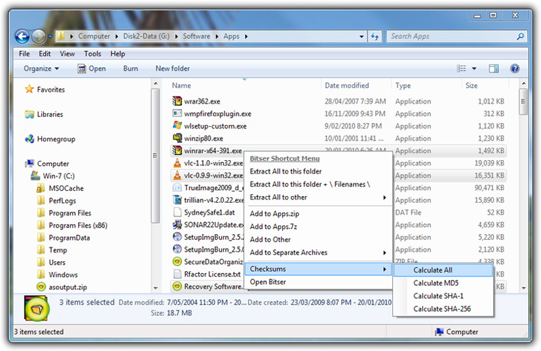The image size is (541, 351).
Task: Click the Change your view icon
Action: [461, 68]
